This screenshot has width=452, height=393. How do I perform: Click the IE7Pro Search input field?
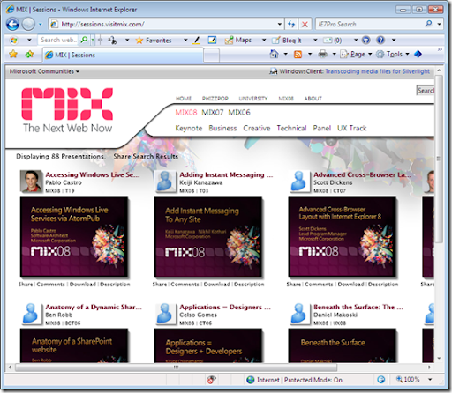[x=369, y=24]
